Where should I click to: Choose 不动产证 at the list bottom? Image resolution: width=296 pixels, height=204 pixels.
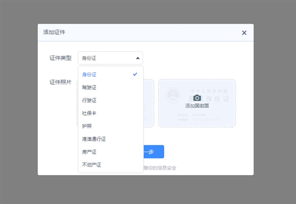click(92, 165)
